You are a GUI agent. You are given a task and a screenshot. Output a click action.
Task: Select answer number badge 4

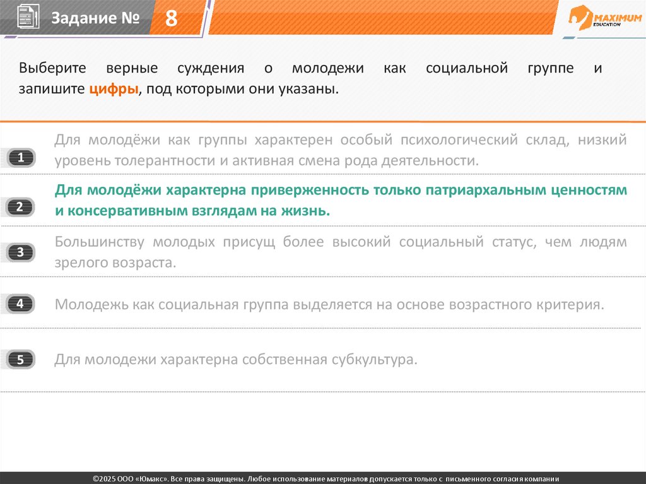click(20, 304)
